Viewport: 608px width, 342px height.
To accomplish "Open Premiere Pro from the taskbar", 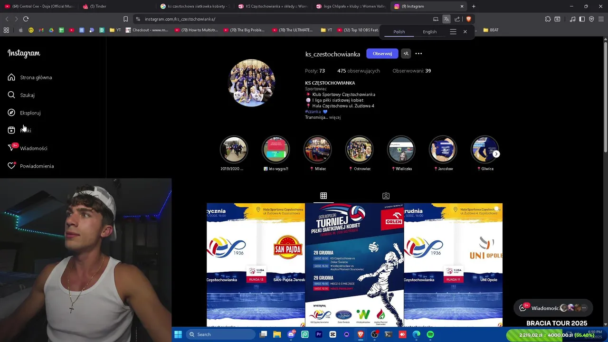I will click(x=319, y=334).
